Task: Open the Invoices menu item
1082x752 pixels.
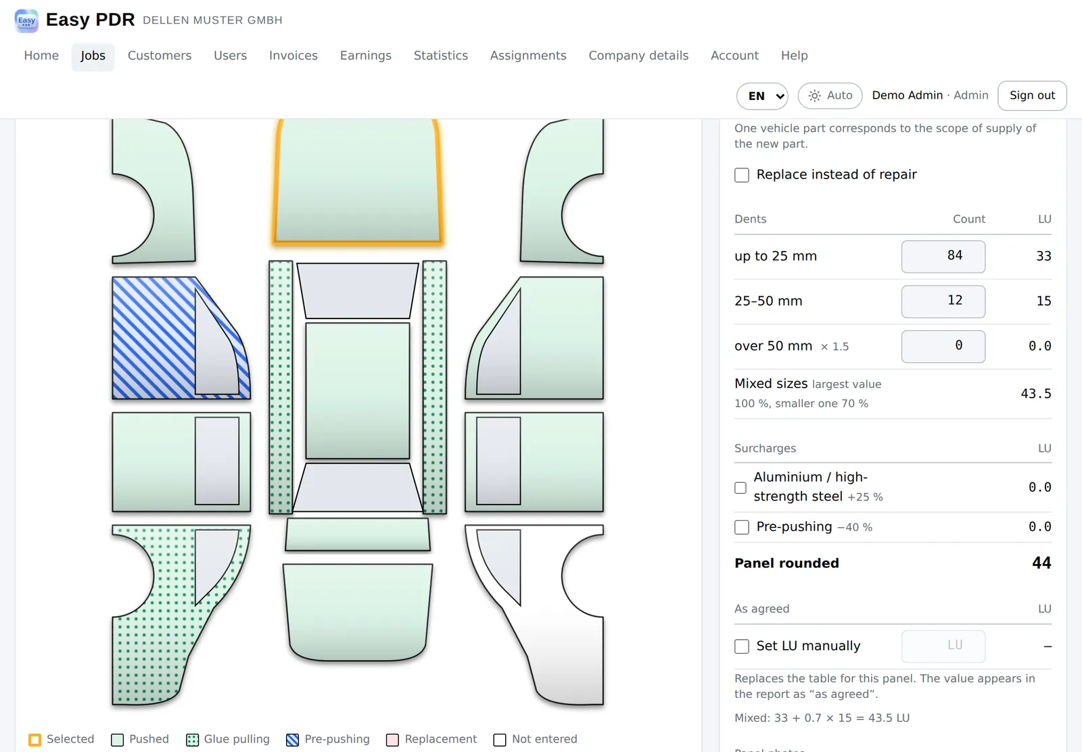Action: click(x=293, y=55)
